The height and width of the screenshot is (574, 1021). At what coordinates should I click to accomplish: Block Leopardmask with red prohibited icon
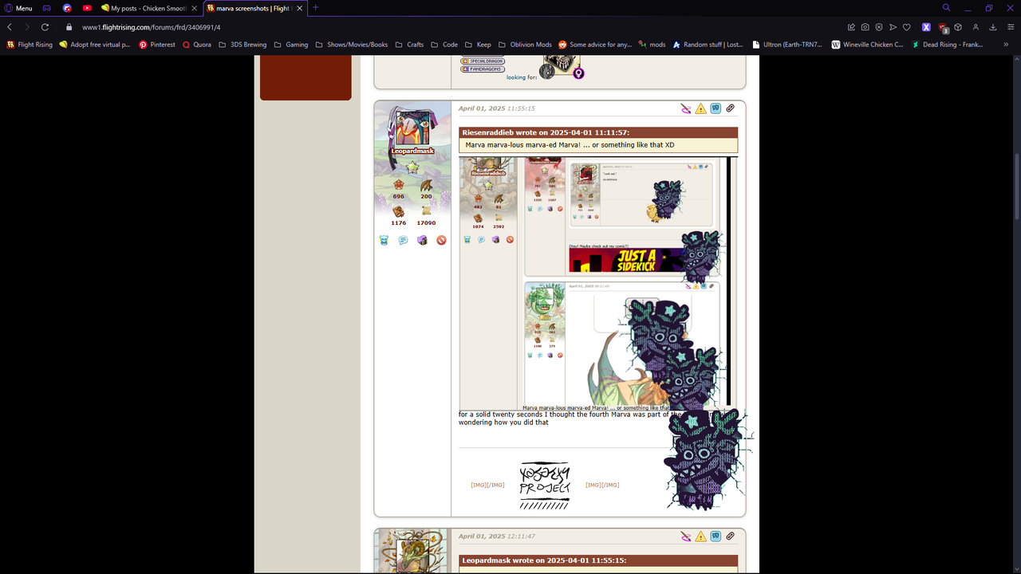pyautogui.click(x=441, y=240)
